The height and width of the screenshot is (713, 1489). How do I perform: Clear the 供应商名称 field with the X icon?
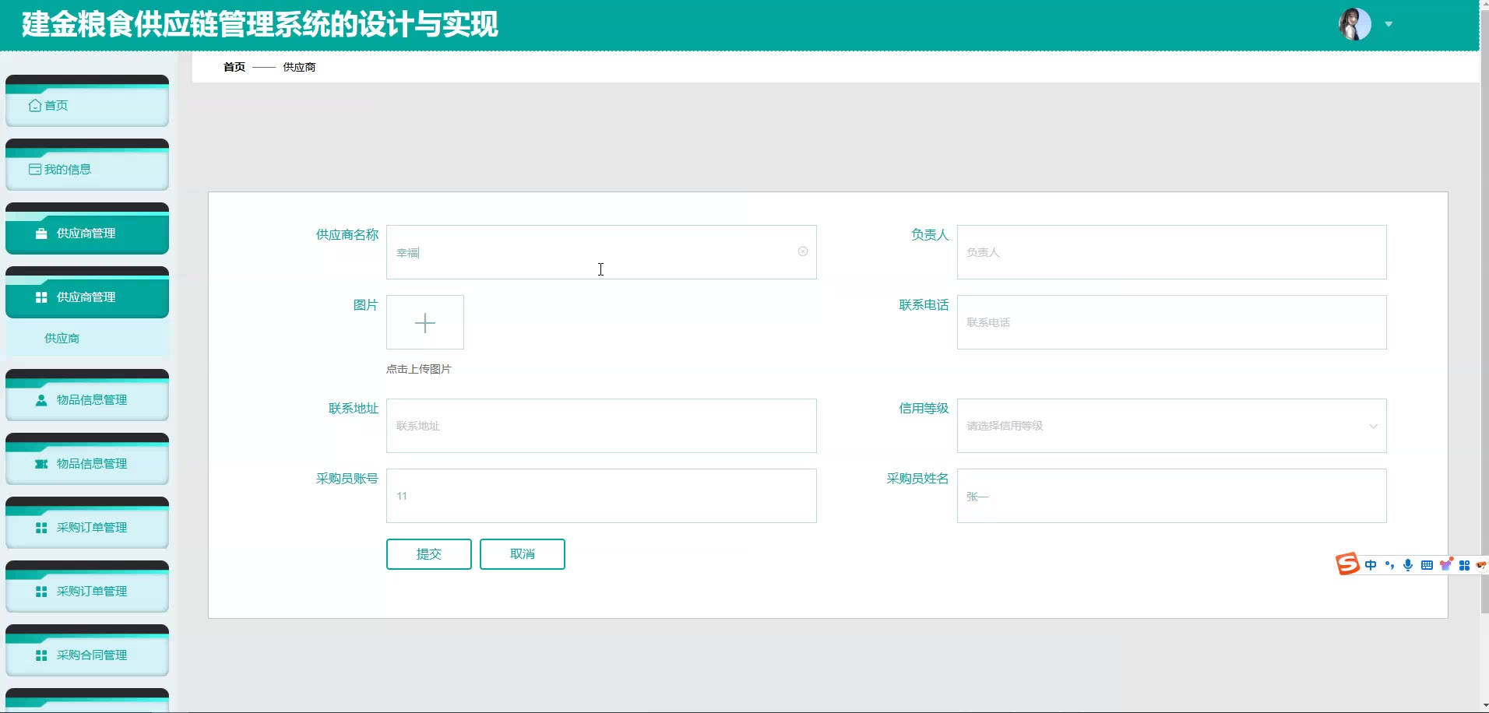(802, 251)
